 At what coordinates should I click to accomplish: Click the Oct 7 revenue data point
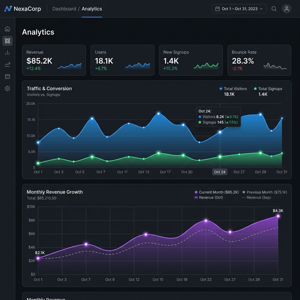(86, 244)
